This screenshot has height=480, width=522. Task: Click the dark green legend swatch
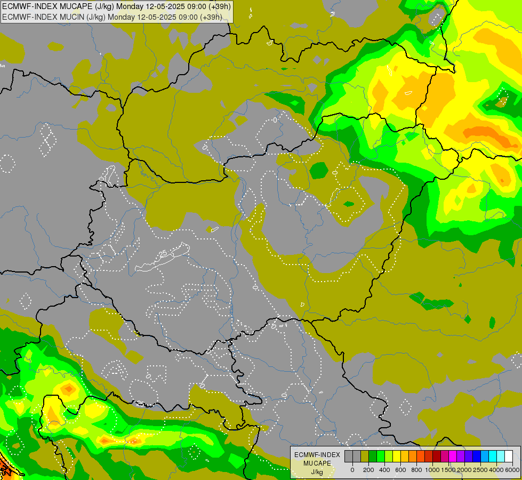point(373,457)
